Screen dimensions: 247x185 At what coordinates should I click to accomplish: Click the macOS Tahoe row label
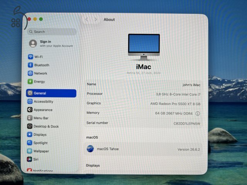coord(108,149)
